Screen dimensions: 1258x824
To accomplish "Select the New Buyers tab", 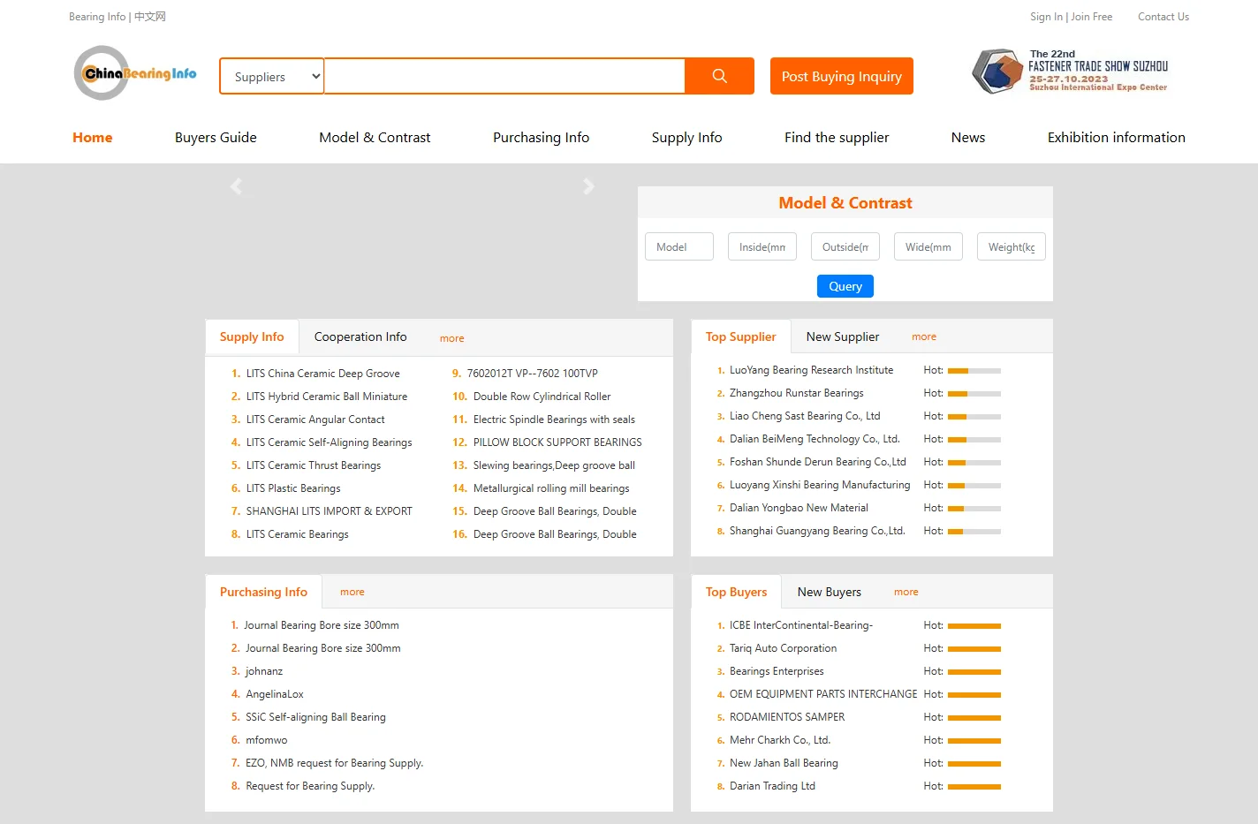I will click(830, 592).
